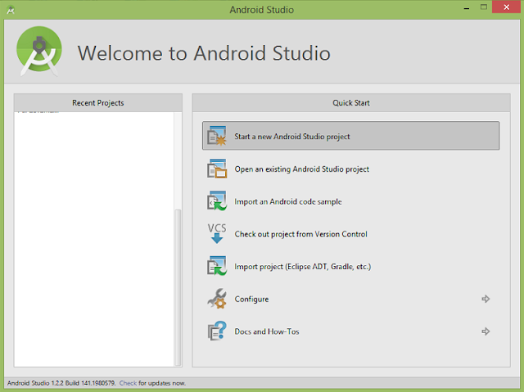Click the small Android Studio title bar icon
This screenshot has height=392, width=524.
tap(11, 10)
